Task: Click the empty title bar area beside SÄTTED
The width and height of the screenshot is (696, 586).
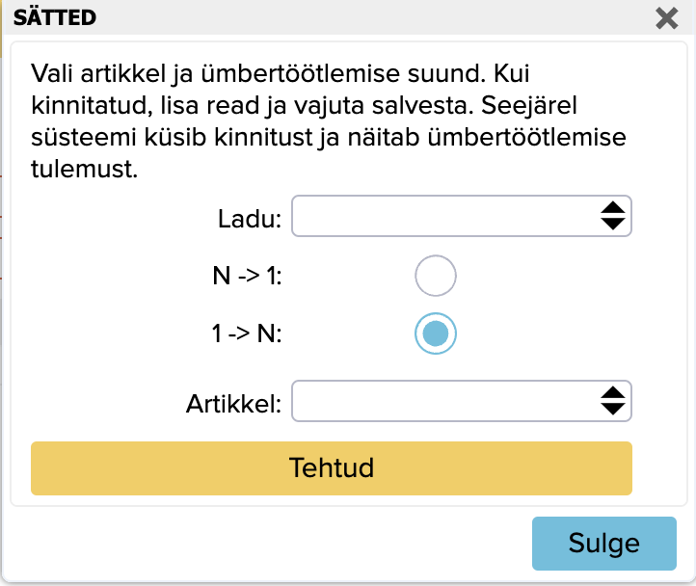Action: pyautogui.click(x=366, y=17)
